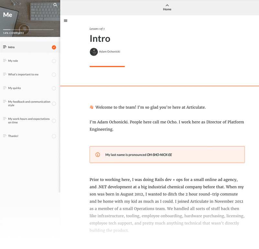Click the completion circle for Thanks!
This screenshot has width=259, height=249.
point(54,136)
